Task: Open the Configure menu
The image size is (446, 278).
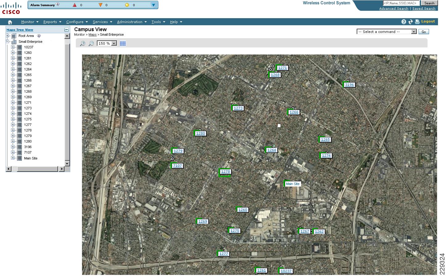Action: 77,22
